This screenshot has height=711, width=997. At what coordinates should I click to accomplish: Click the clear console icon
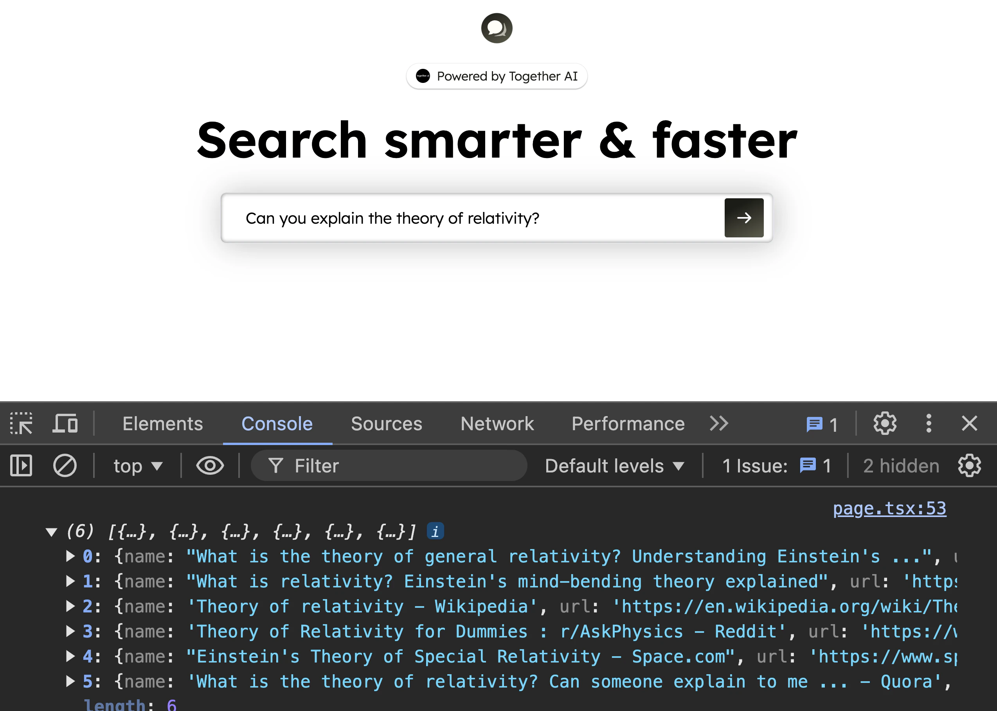(65, 465)
